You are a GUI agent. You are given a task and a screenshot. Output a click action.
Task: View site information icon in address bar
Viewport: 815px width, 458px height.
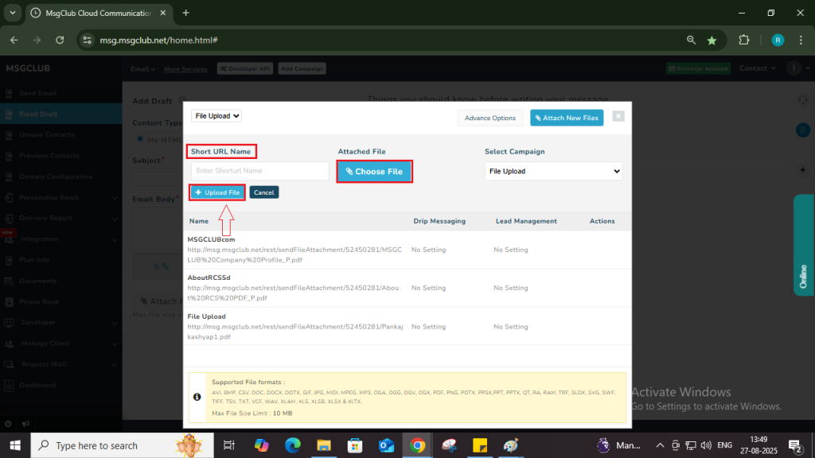click(88, 40)
